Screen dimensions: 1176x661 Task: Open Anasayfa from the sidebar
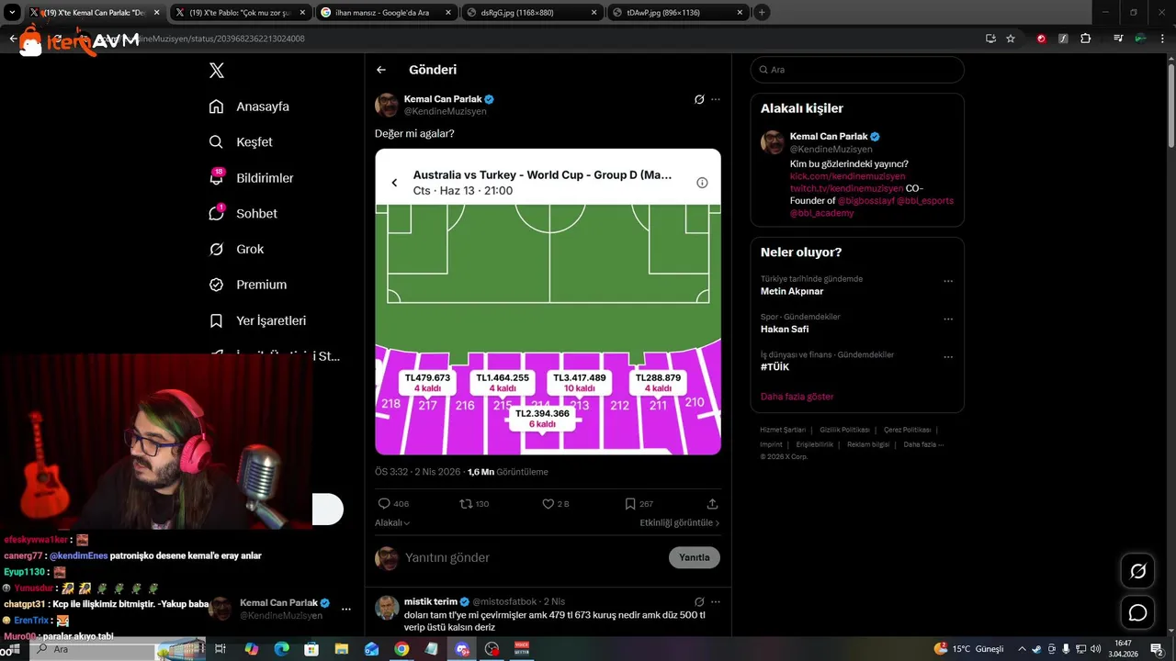[x=249, y=106]
